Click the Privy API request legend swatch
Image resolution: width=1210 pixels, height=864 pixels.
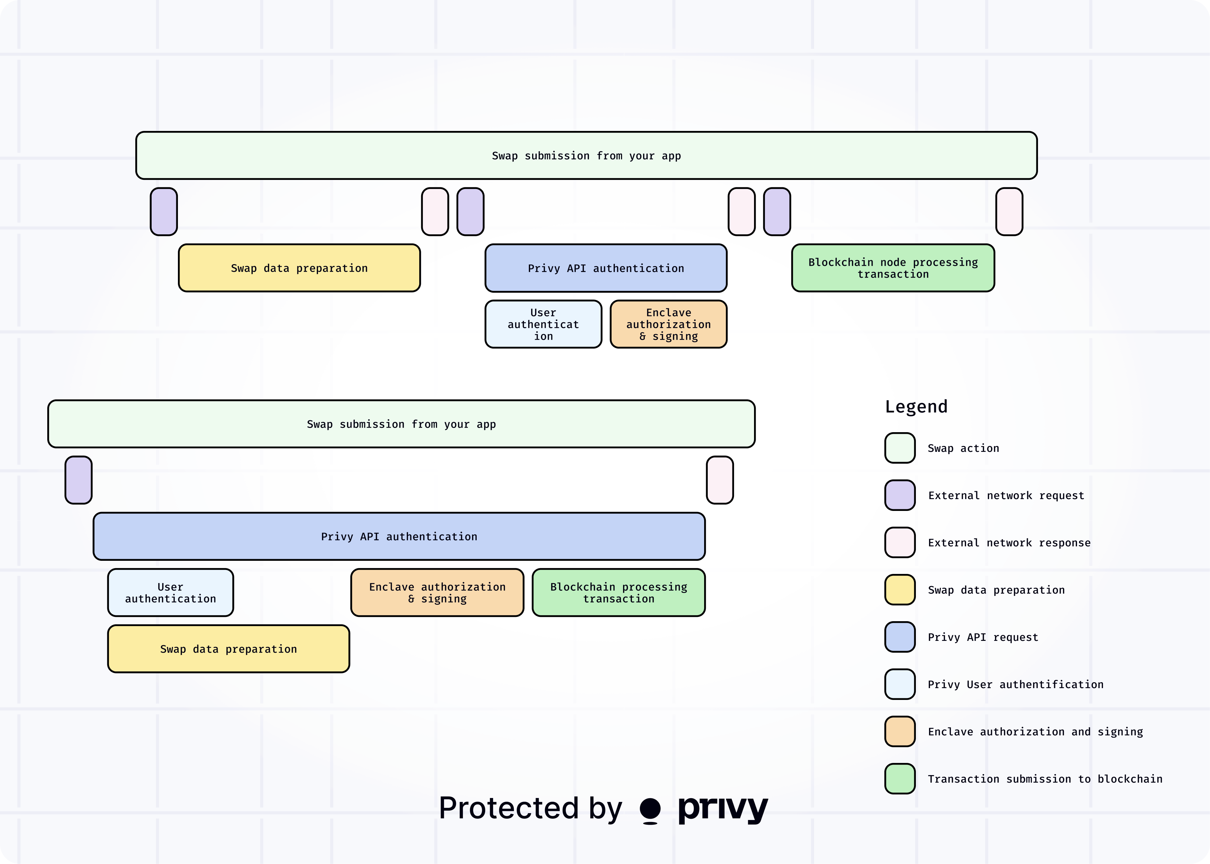click(900, 637)
